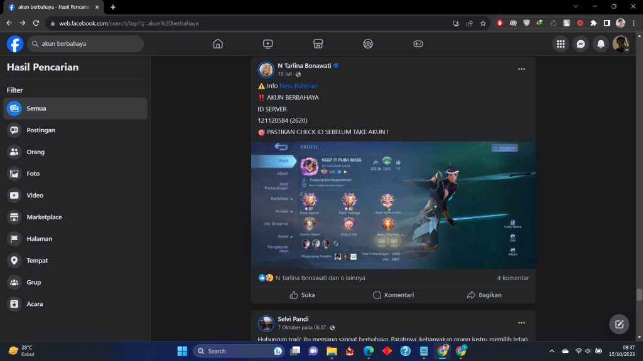The width and height of the screenshot is (643, 361).
Task: Open the Facebook menu grid icon
Action: pyautogui.click(x=561, y=44)
